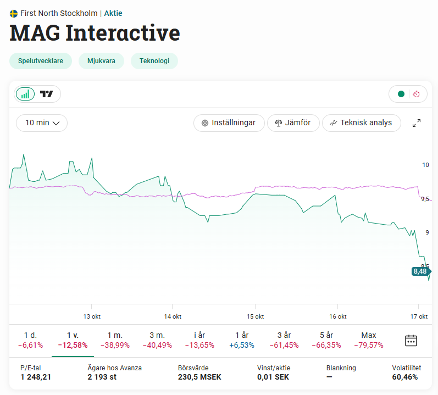Open the Aktie link
This screenshot has width=438, height=395.
tap(113, 13)
